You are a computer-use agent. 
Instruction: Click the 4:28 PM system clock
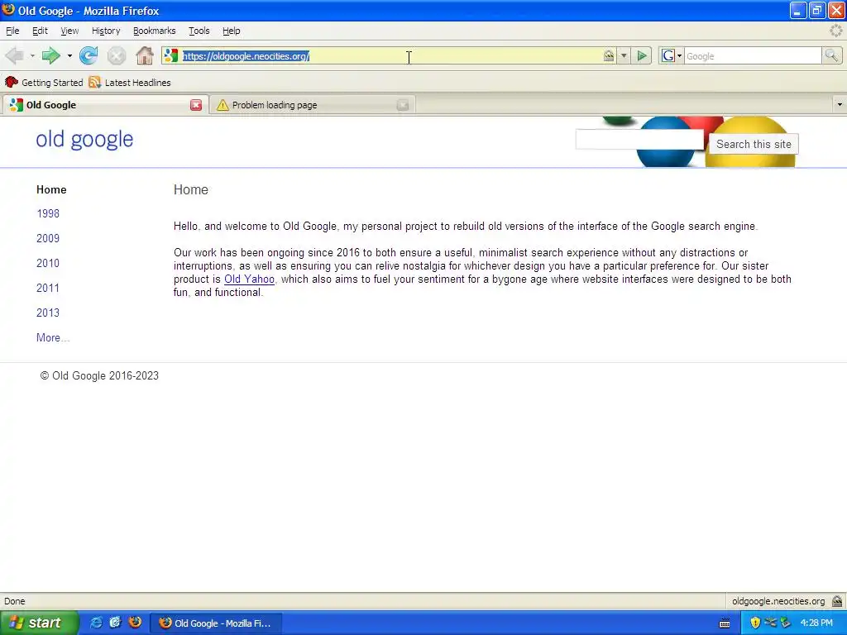coord(816,623)
